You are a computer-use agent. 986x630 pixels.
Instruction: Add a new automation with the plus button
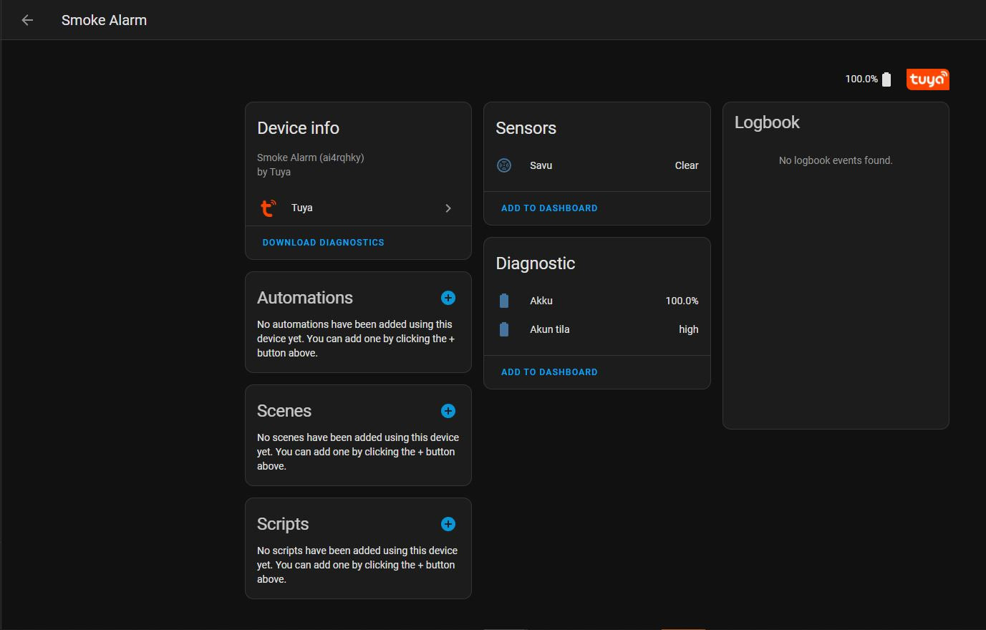pyautogui.click(x=448, y=298)
